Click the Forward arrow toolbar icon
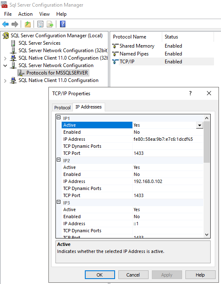Image resolution: width=221 pixels, height=284 pixels. [x=15, y=24]
